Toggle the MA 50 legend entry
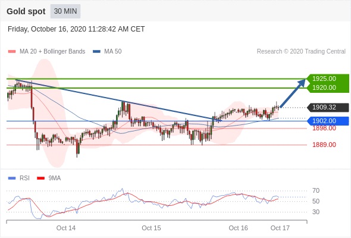Image resolution: width=351 pixels, height=238 pixels. coord(107,52)
